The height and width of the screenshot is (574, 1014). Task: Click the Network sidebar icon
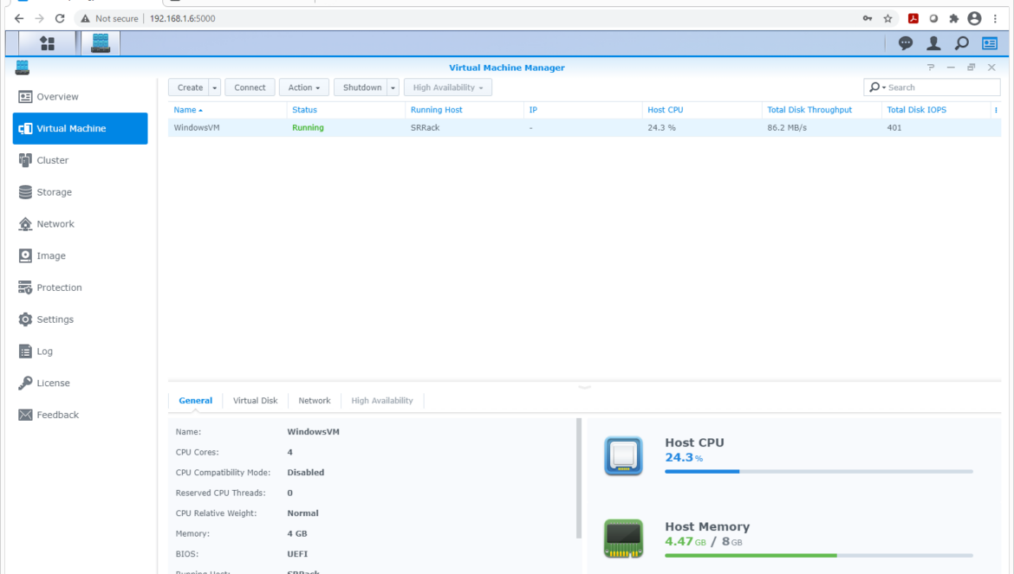pos(25,224)
